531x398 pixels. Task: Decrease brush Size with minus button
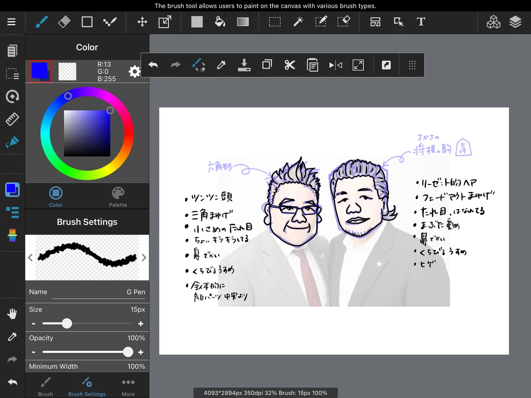(33, 324)
